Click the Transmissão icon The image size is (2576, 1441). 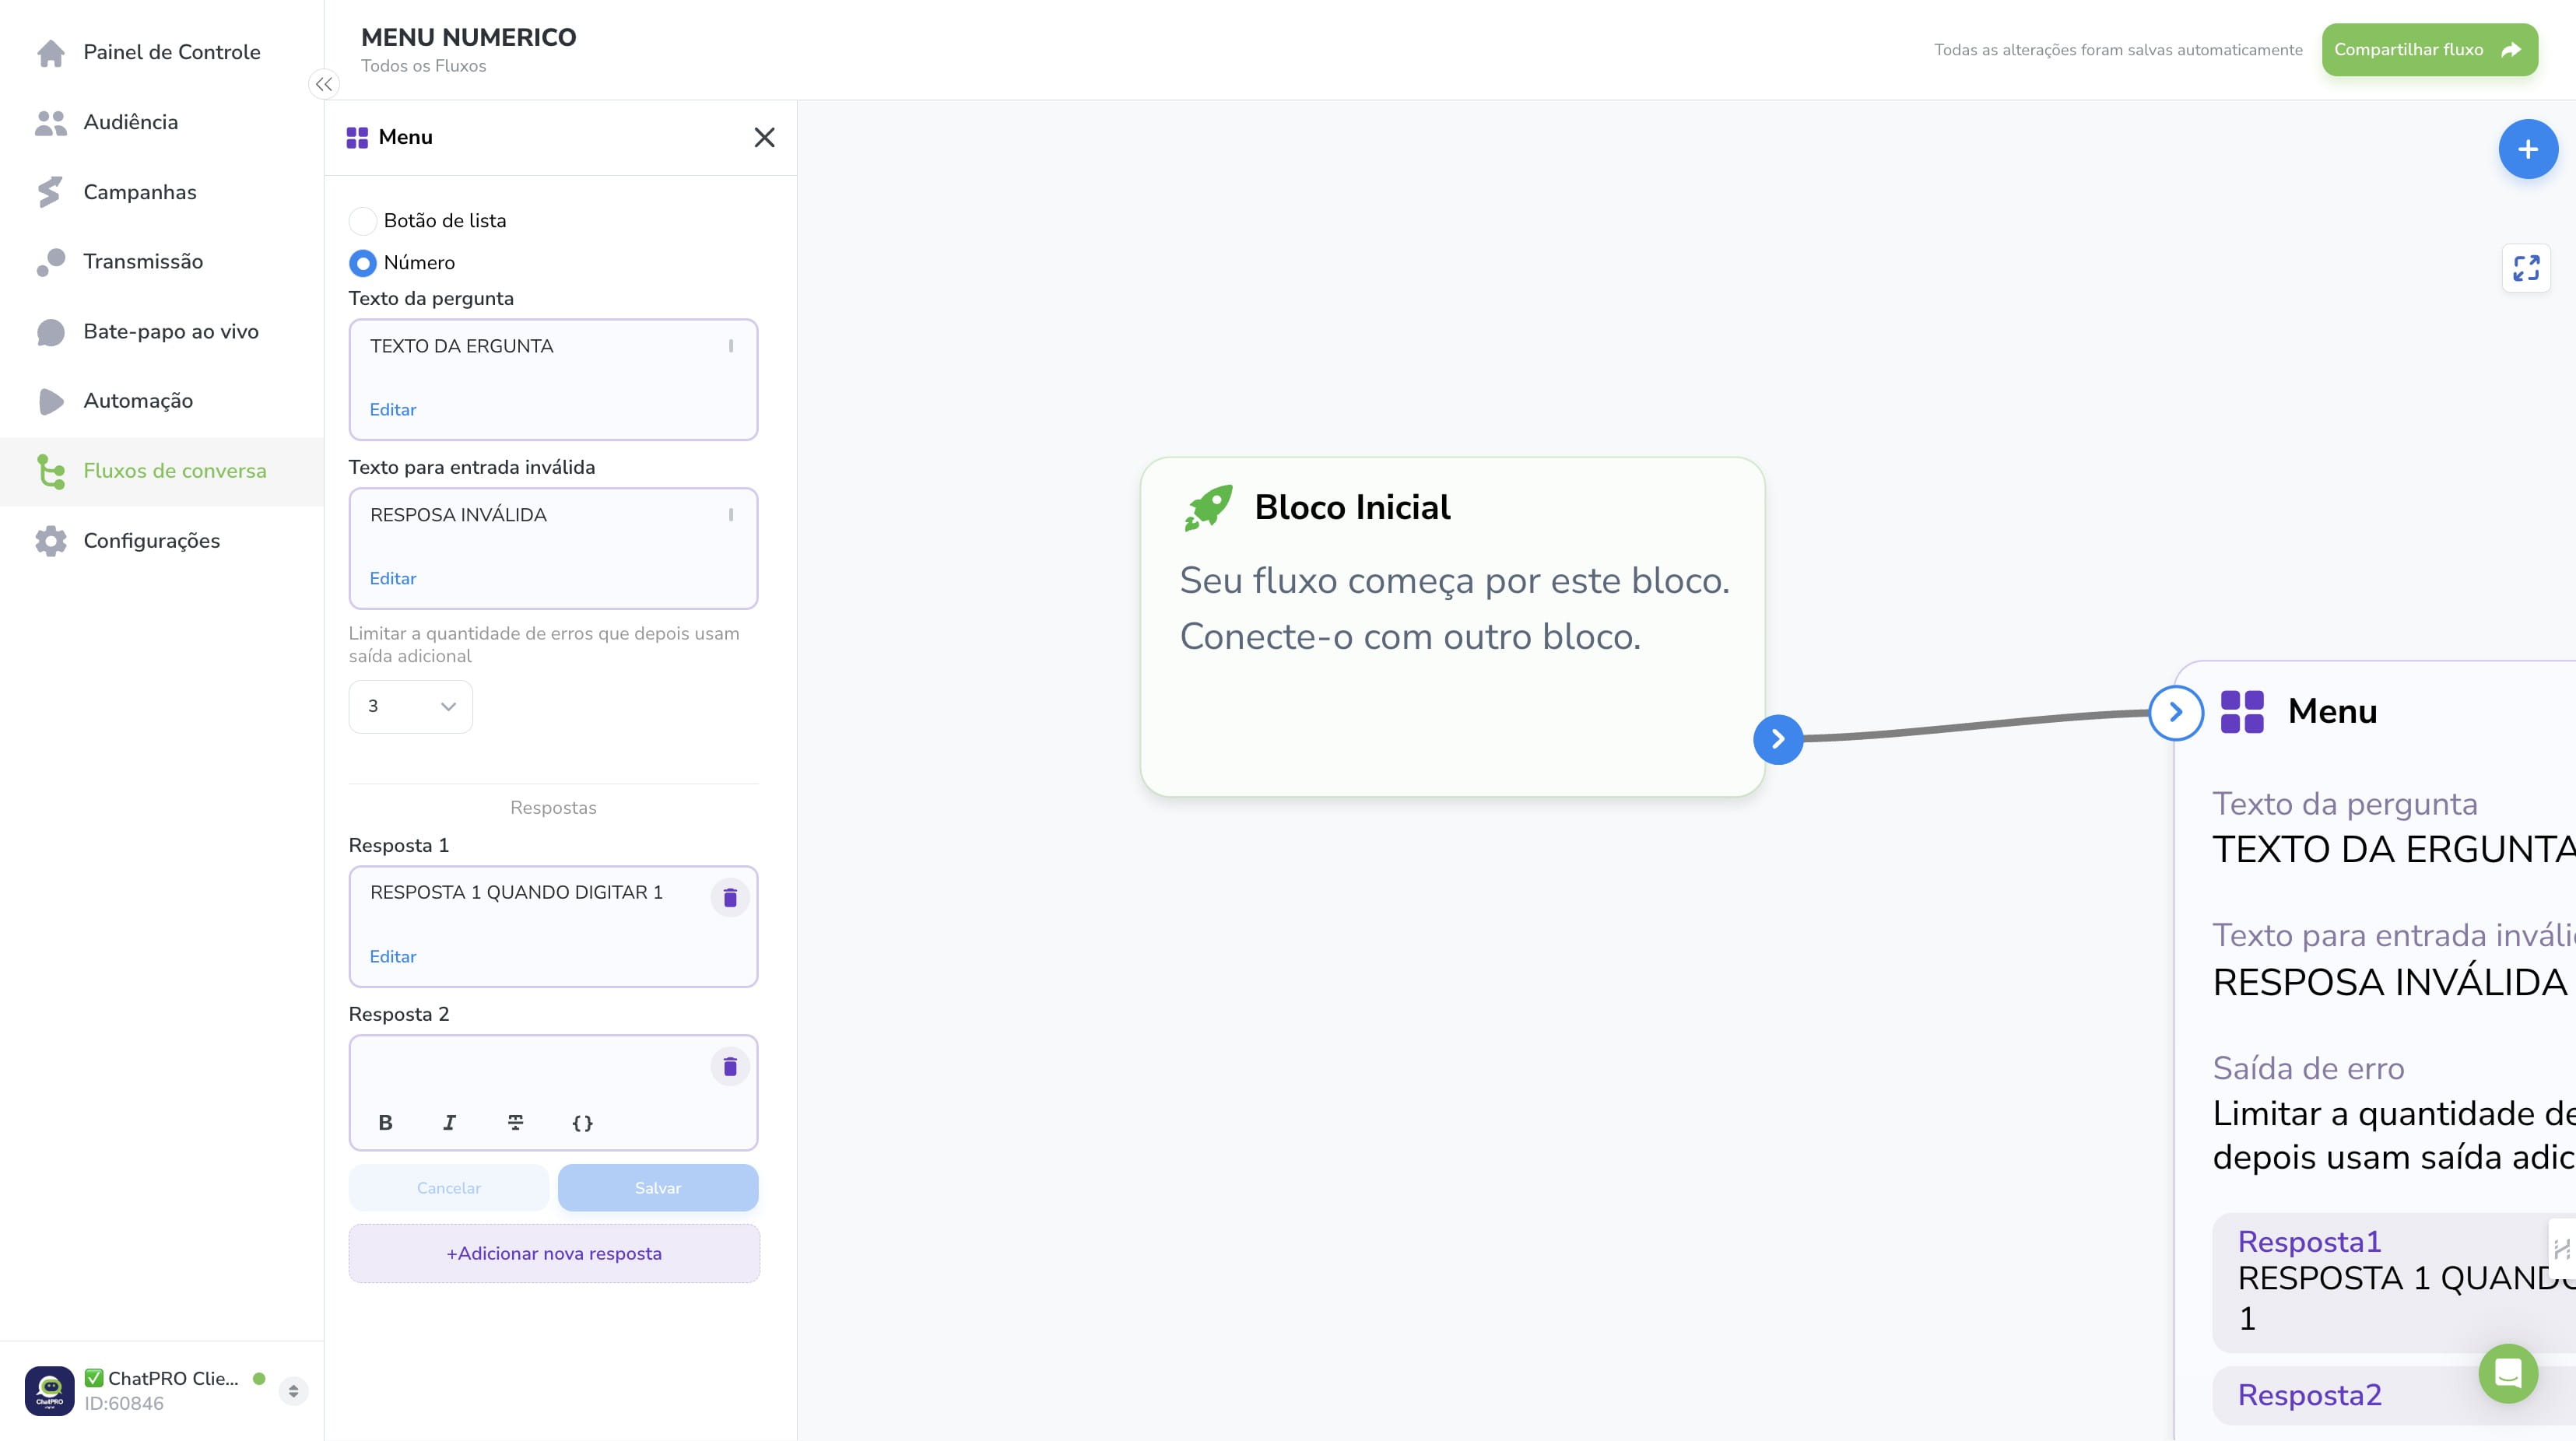point(51,262)
